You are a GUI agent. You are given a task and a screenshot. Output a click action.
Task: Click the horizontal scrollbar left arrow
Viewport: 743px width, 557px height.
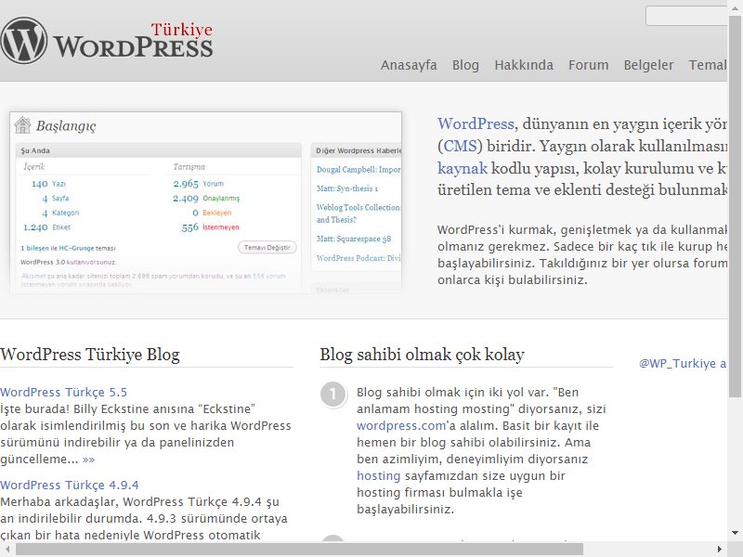7,550
